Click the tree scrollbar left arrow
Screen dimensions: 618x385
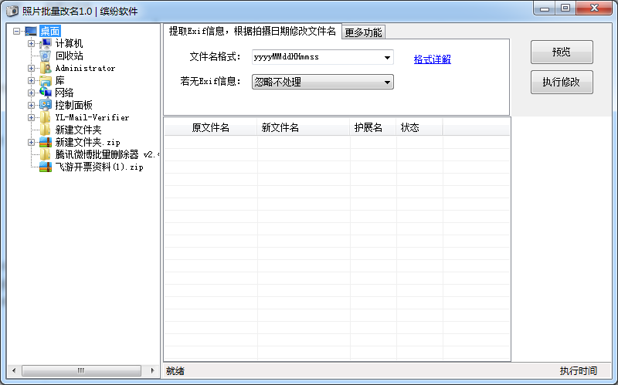[x=14, y=370]
